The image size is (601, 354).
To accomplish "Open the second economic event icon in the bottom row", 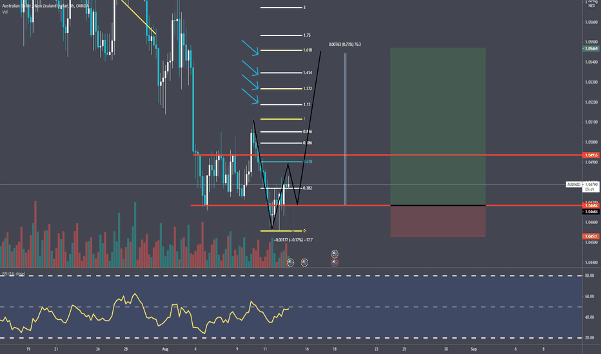I will [304, 262].
